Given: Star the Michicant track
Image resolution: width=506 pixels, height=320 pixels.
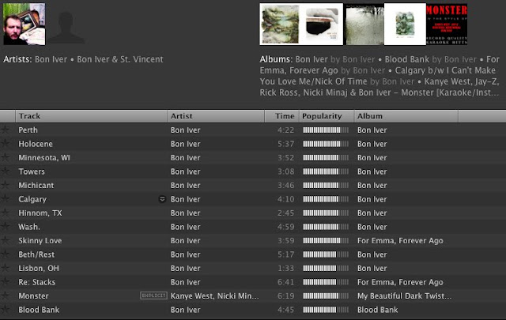Looking at the screenshot, I should click(6, 185).
